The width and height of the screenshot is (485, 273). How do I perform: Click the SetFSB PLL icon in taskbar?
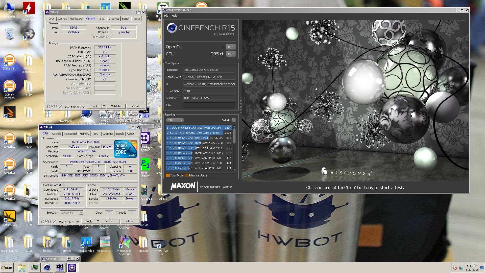point(60,267)
